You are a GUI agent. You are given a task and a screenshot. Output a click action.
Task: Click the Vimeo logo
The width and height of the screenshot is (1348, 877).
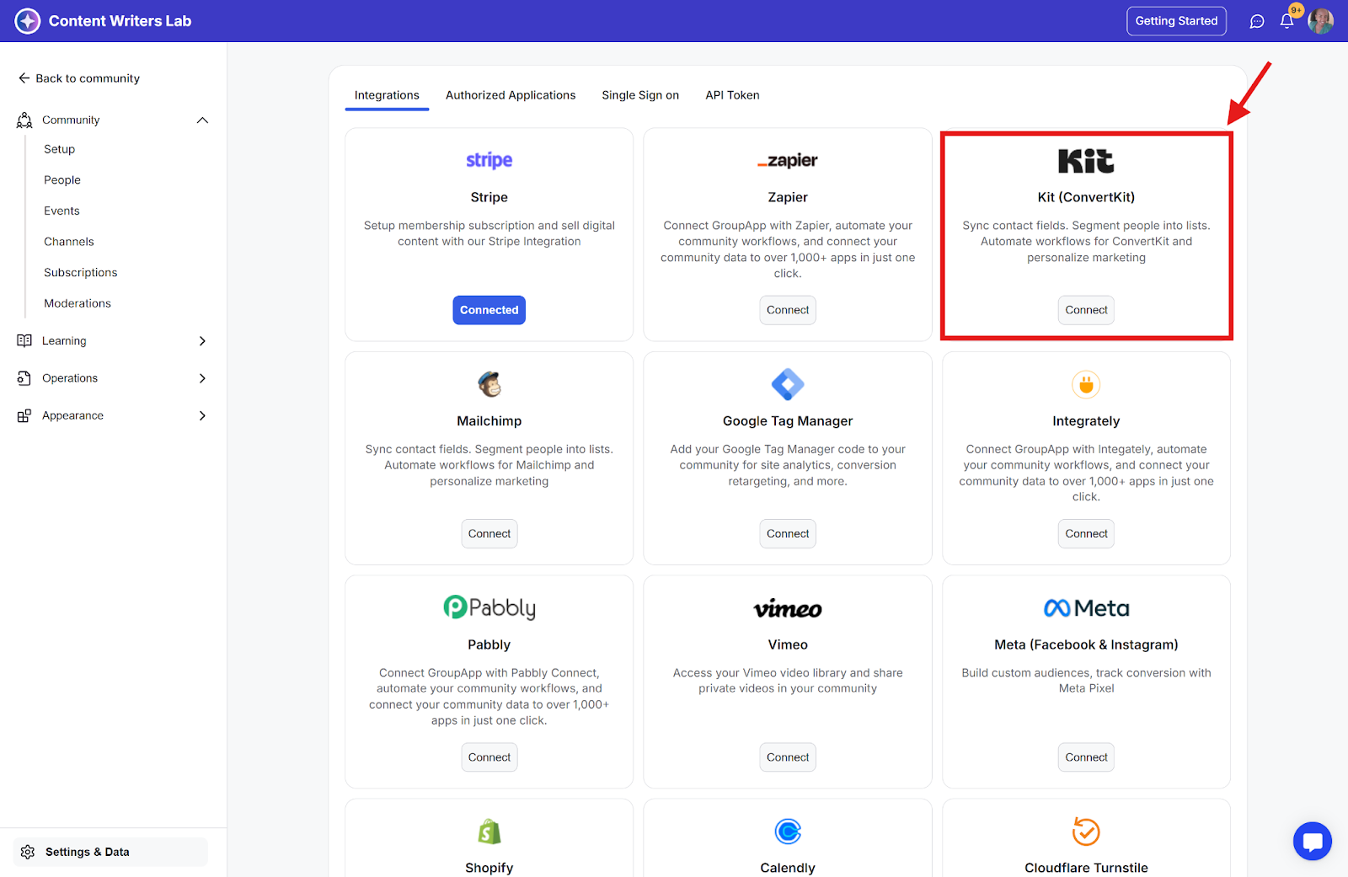788,608
